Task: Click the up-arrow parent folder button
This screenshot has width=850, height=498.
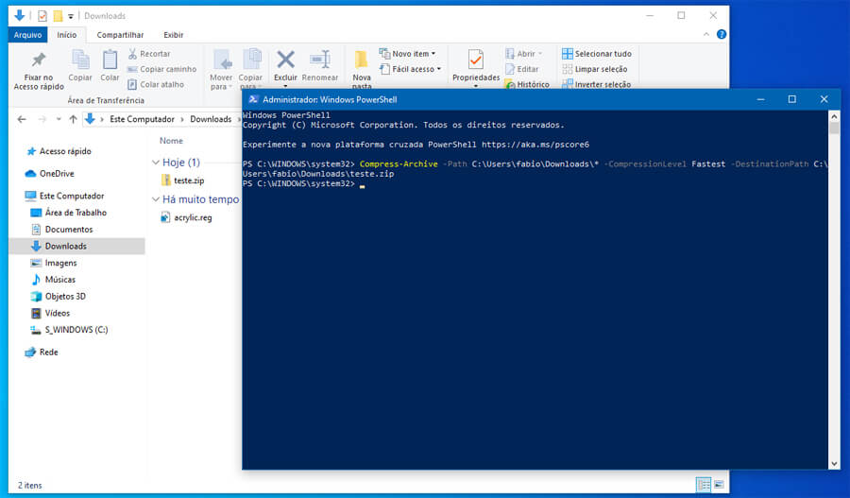Action: tap(73, 119)
